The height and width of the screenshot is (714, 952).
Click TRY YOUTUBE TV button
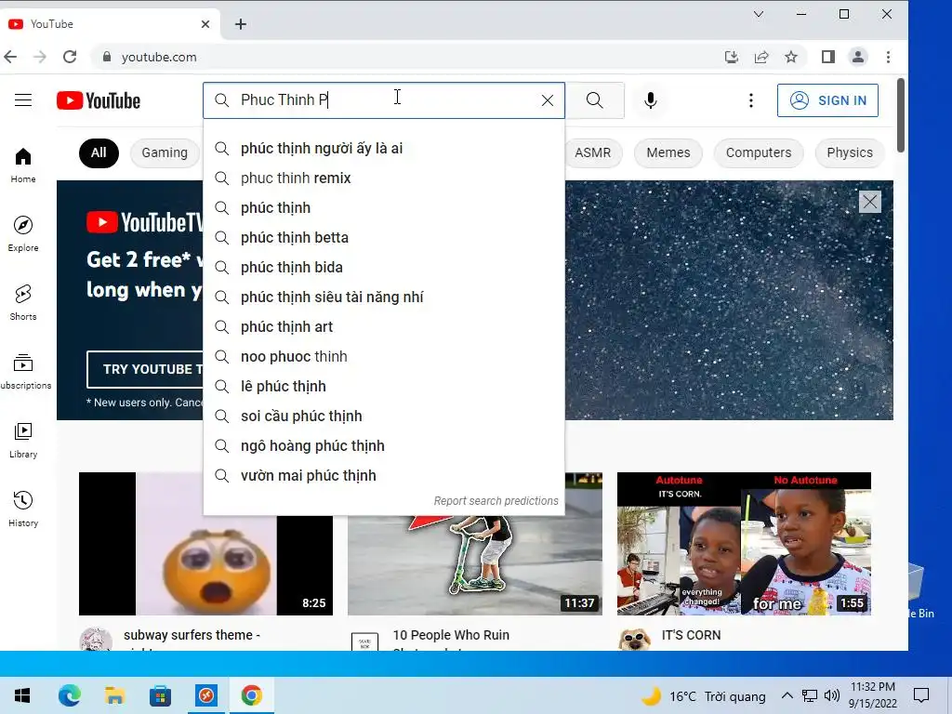pos(146,369)
